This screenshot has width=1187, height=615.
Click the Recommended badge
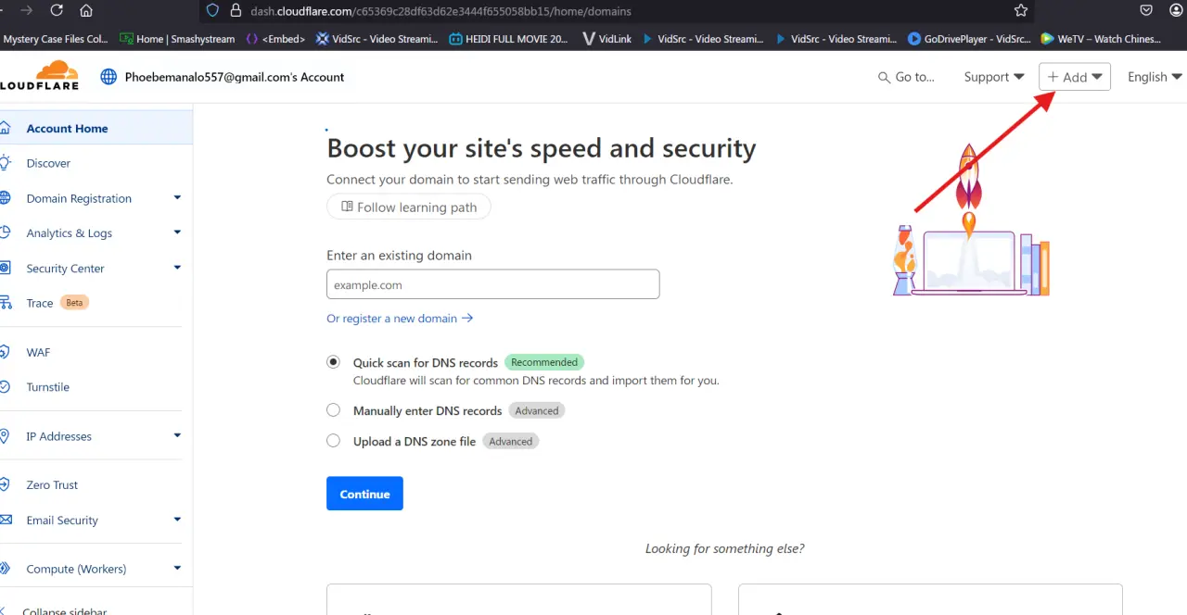[x=544, y=362]
